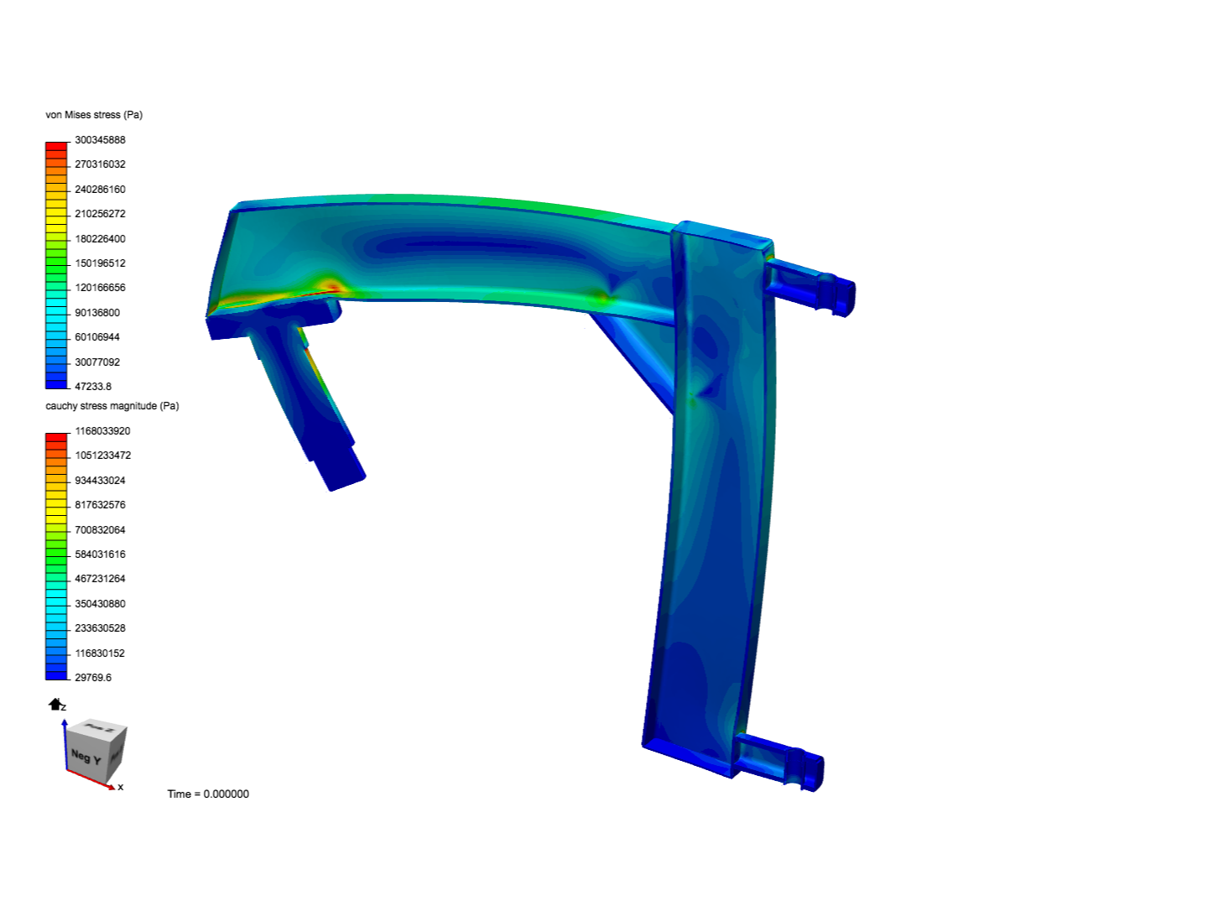The height and width of the screenshot is (906, 1208).
Task: Click the 47233.8 minimum von Mises value
Action: pos(93,387)
